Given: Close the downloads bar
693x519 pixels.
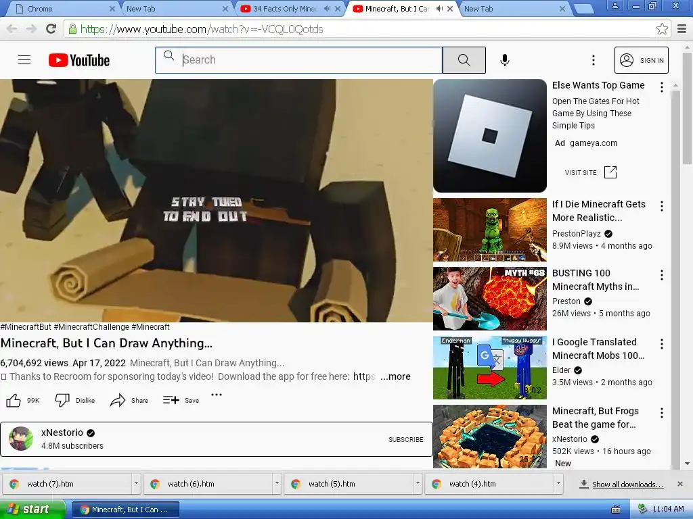Looking at the screenshot, I should click(x=680, y=484).
